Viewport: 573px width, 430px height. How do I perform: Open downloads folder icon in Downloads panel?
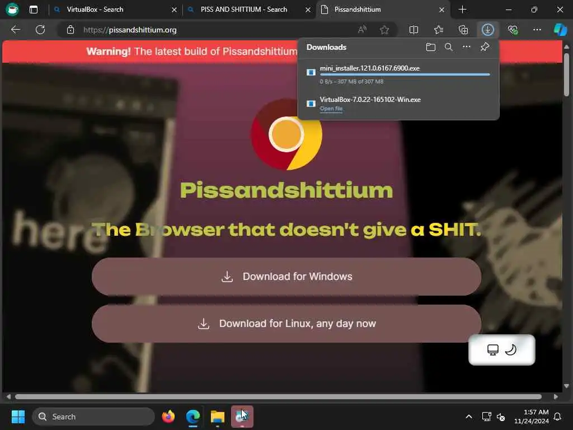[x=430, y=47]
